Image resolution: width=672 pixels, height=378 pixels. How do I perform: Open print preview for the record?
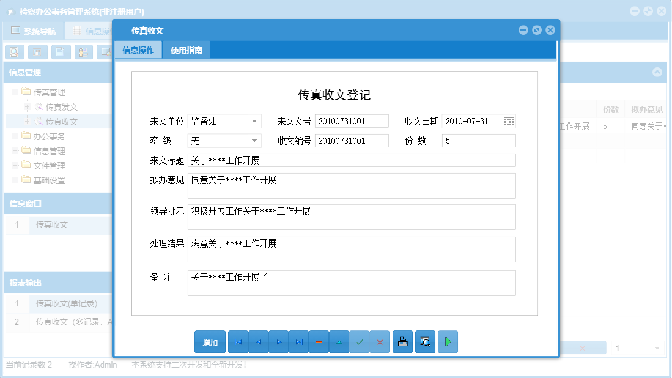(425, 341)
